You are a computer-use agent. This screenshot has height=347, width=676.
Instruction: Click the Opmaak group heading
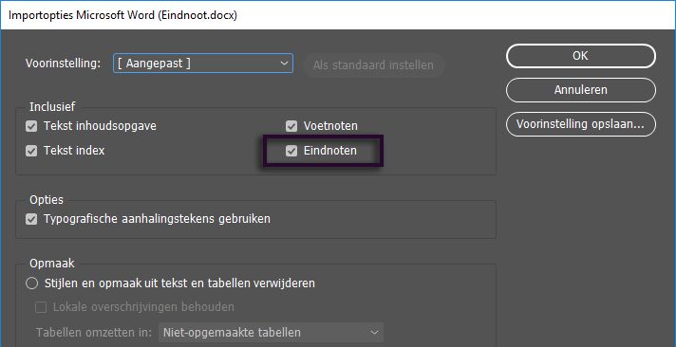[x=51, y=263]
